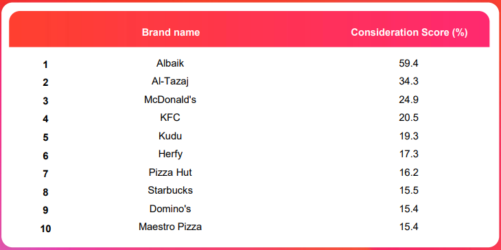Viewport: 501px width, 250px height.
Task: Click the Brand name column header
Action: click(x=171, y=32)
